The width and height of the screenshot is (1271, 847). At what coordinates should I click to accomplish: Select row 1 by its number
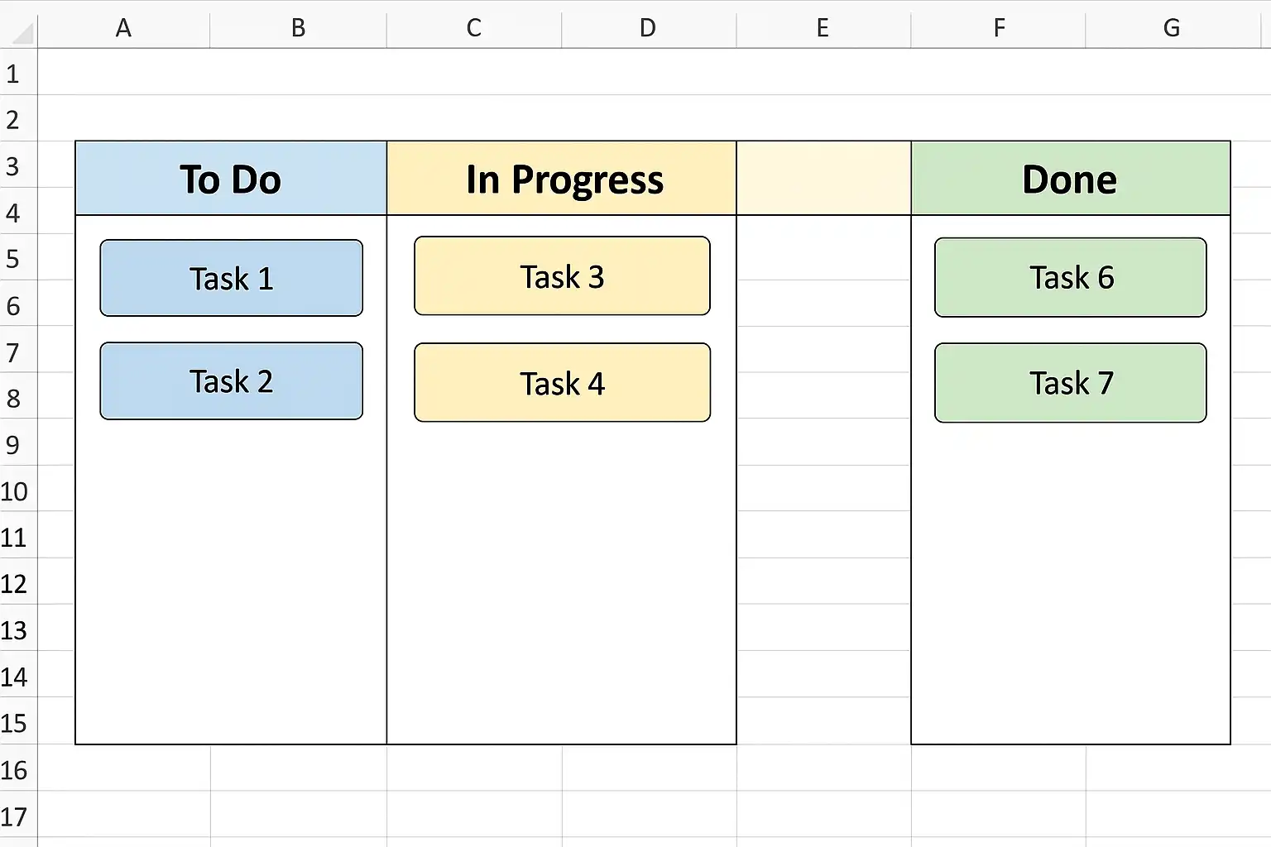click(x=13, y=74)
